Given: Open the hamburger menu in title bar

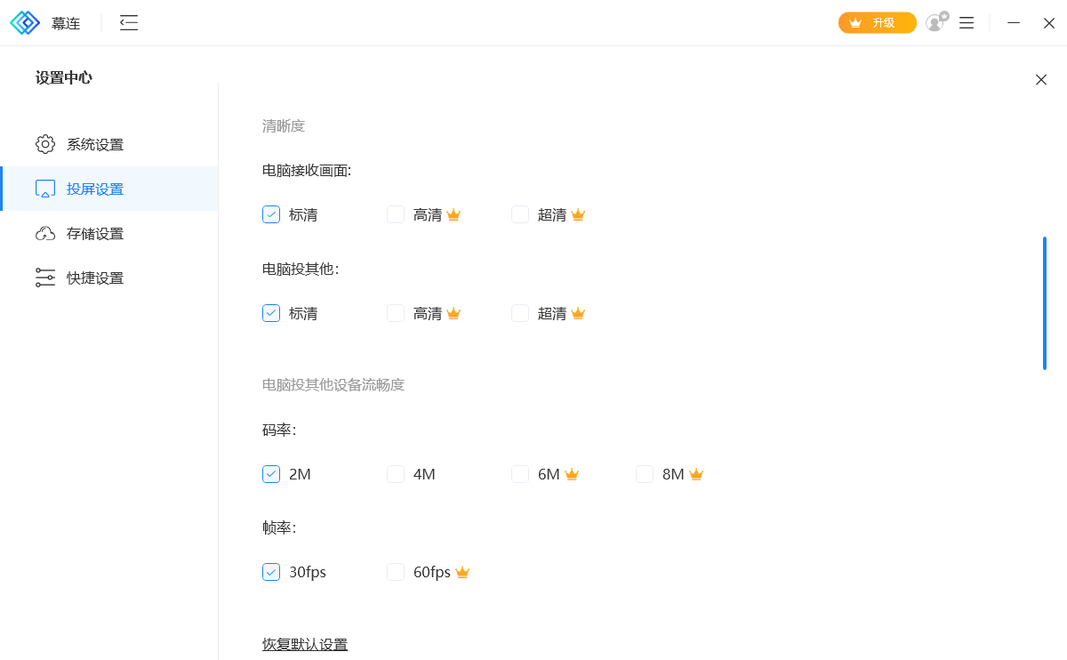Looking at the screenshot, I should tap(967, 23).
